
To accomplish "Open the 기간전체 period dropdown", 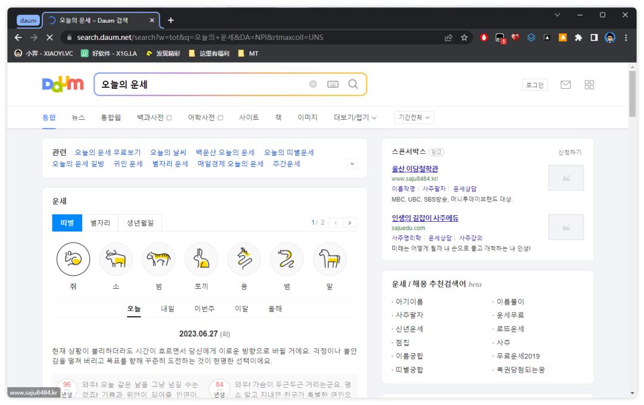I will pyautogui.click(x=415, y=118).
